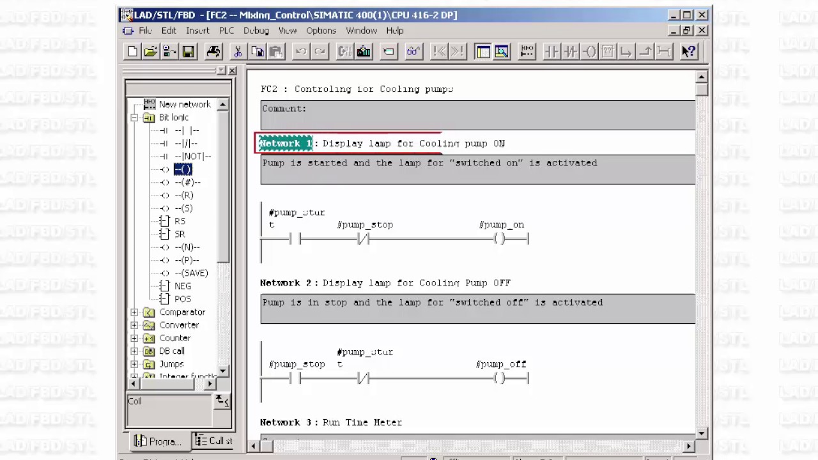
Task: Click the block/symbol catalog toolbar icon
Action: click(x=345, y=52)
